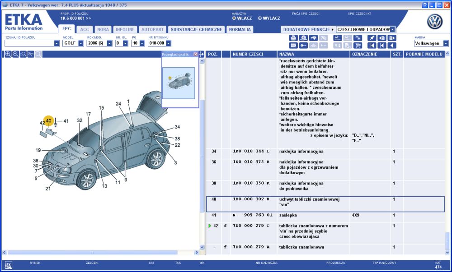Click the diagram horizontal scrollbar thumb
452x272 pixels.
pos(93,253)
